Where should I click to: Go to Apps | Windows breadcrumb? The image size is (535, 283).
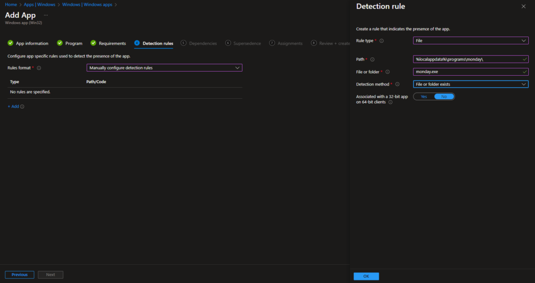pyautogui.click(x=40, y=5)
